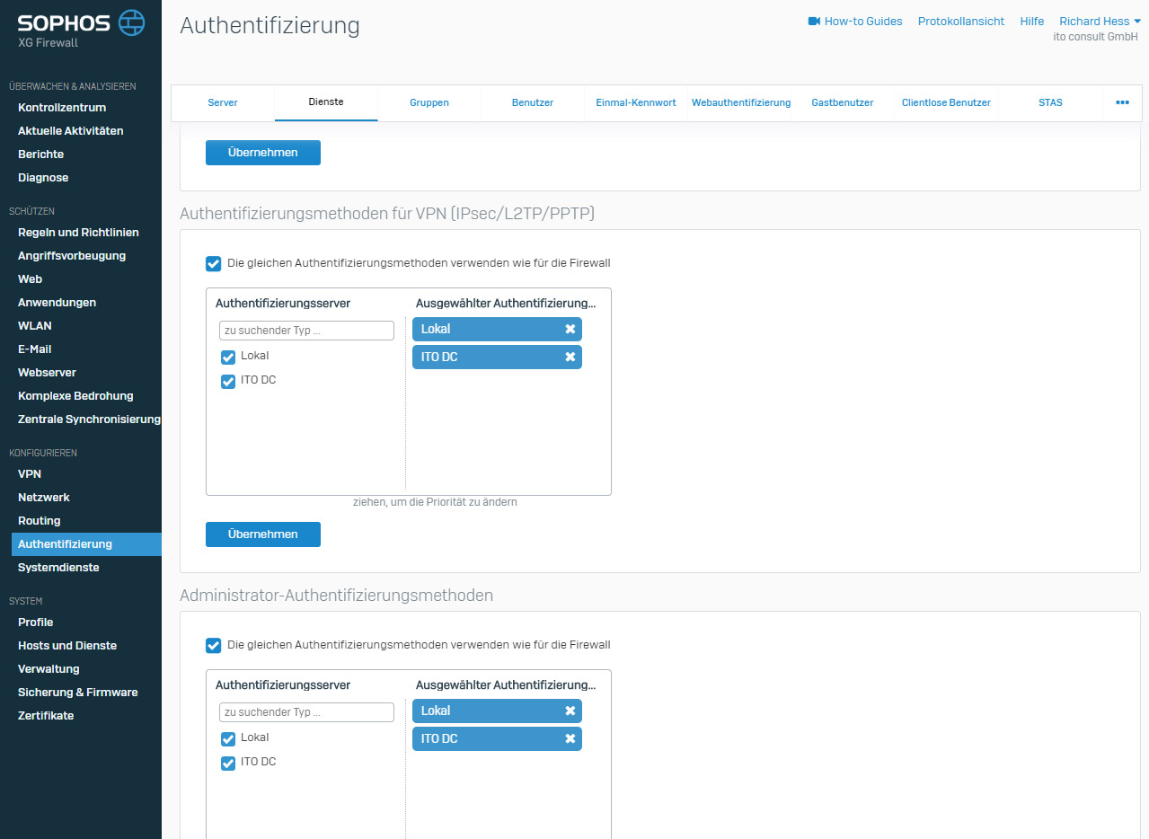1149x839 pixels.
Task: Open the Richard Hess user dropdown
Action: point(1100,22)
